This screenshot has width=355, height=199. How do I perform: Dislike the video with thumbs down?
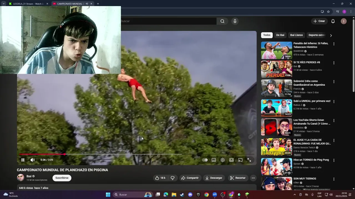tap(173, 178)
